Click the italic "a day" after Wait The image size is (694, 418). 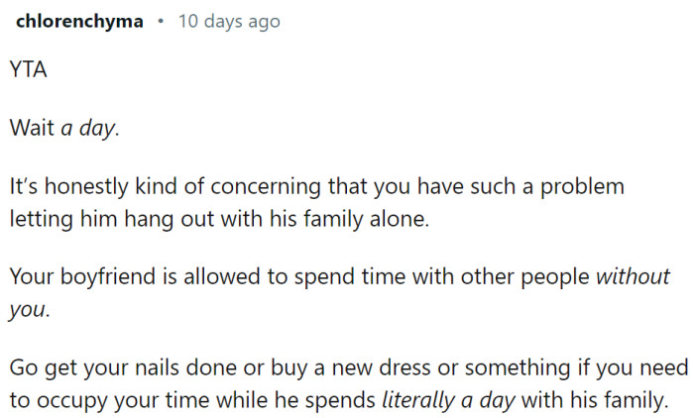click(x=89, y=128)
